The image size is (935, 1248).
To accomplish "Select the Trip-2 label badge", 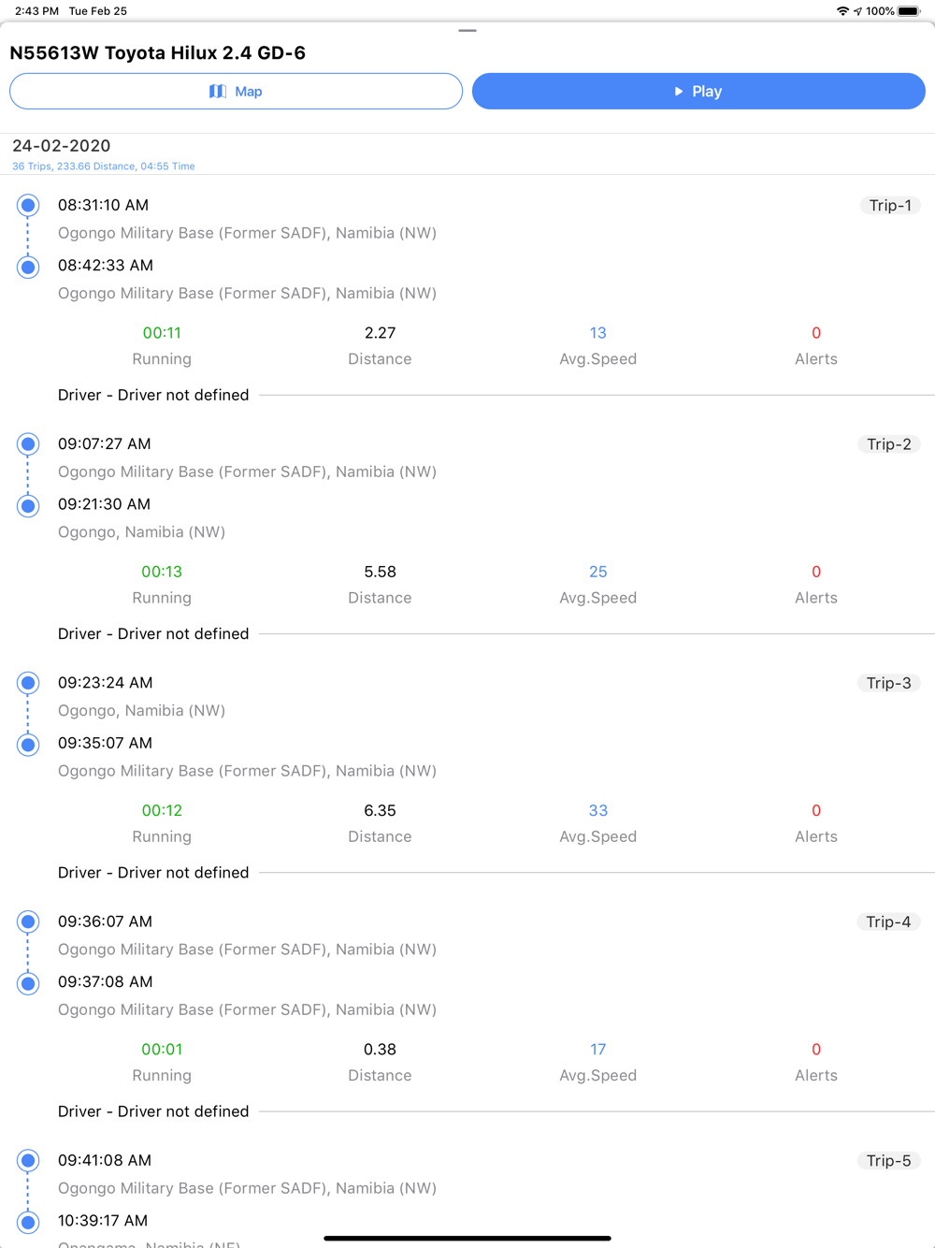I will pos(888,444).
